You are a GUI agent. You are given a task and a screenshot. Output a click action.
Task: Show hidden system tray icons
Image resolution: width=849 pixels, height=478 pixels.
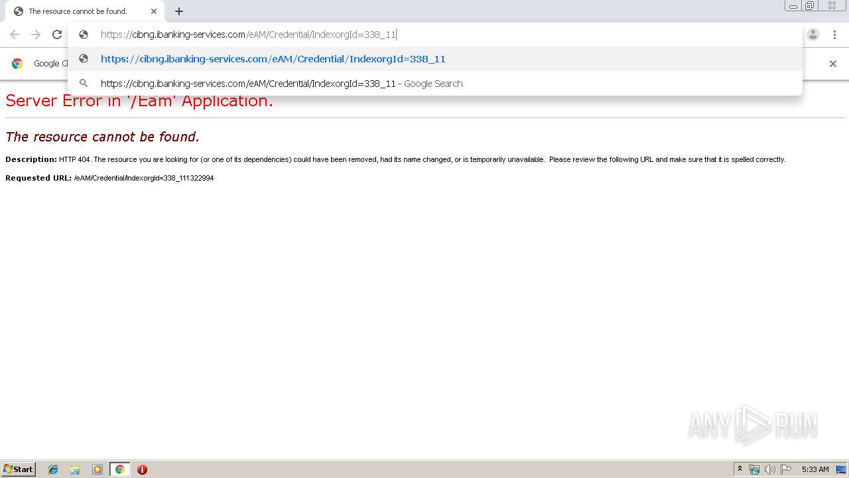[740, 469]
